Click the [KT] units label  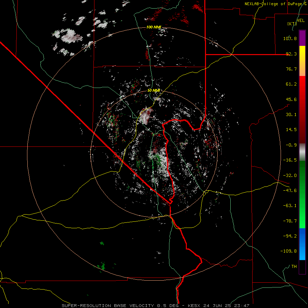point(292,24)
